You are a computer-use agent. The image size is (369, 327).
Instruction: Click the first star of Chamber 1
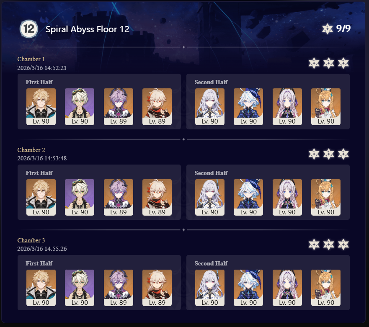[x=314, y=63]
